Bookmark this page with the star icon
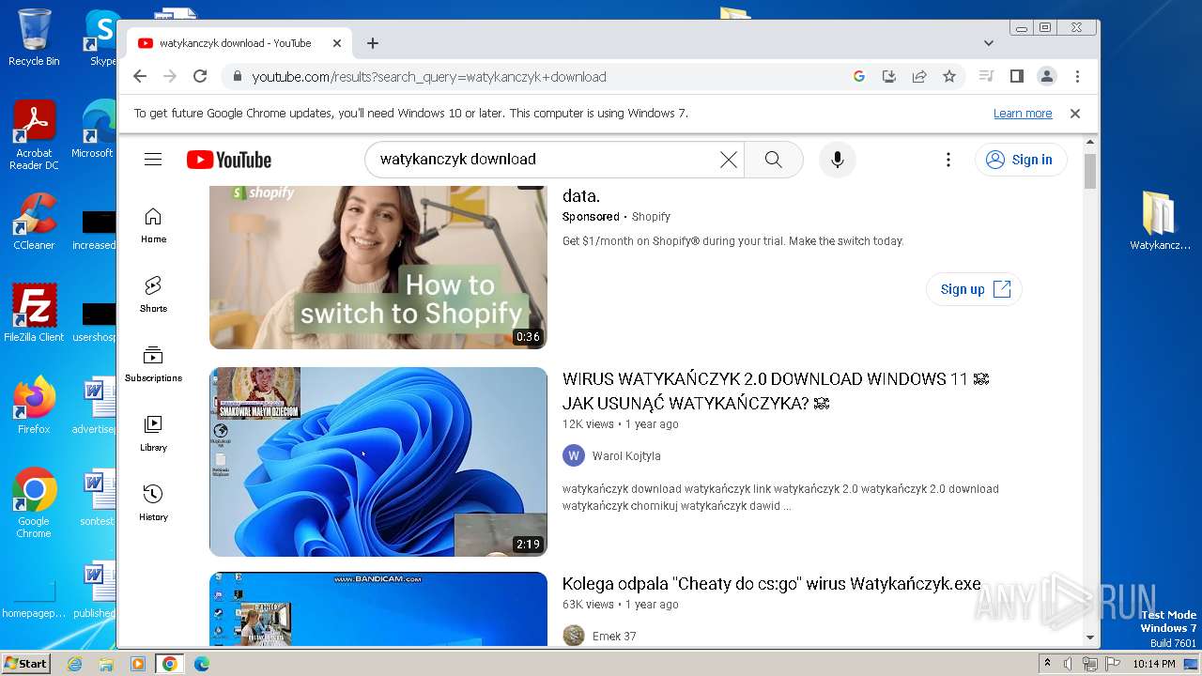The width and height of the screenshot is (1202, 676). pyautogui.click(x=949, y=77)
